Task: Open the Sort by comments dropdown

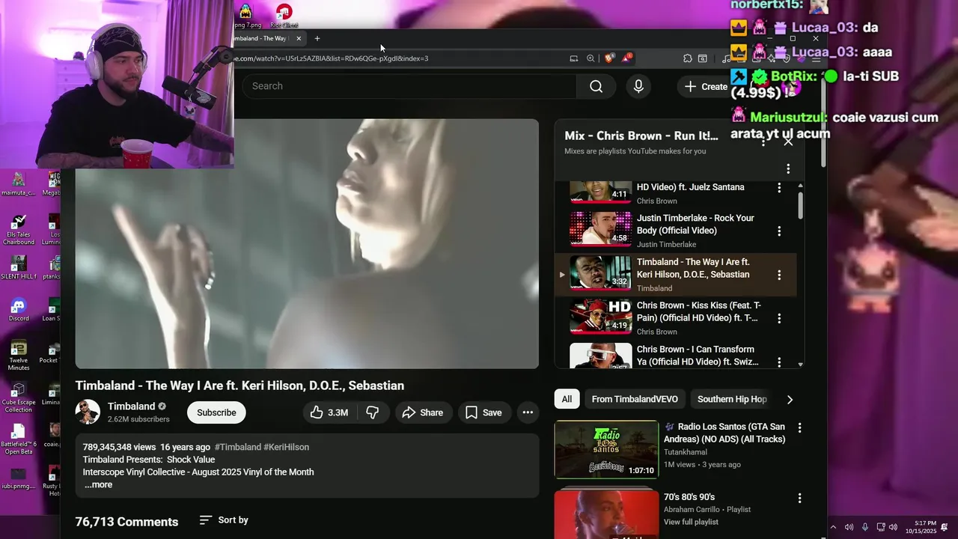Action: [224, 520]
